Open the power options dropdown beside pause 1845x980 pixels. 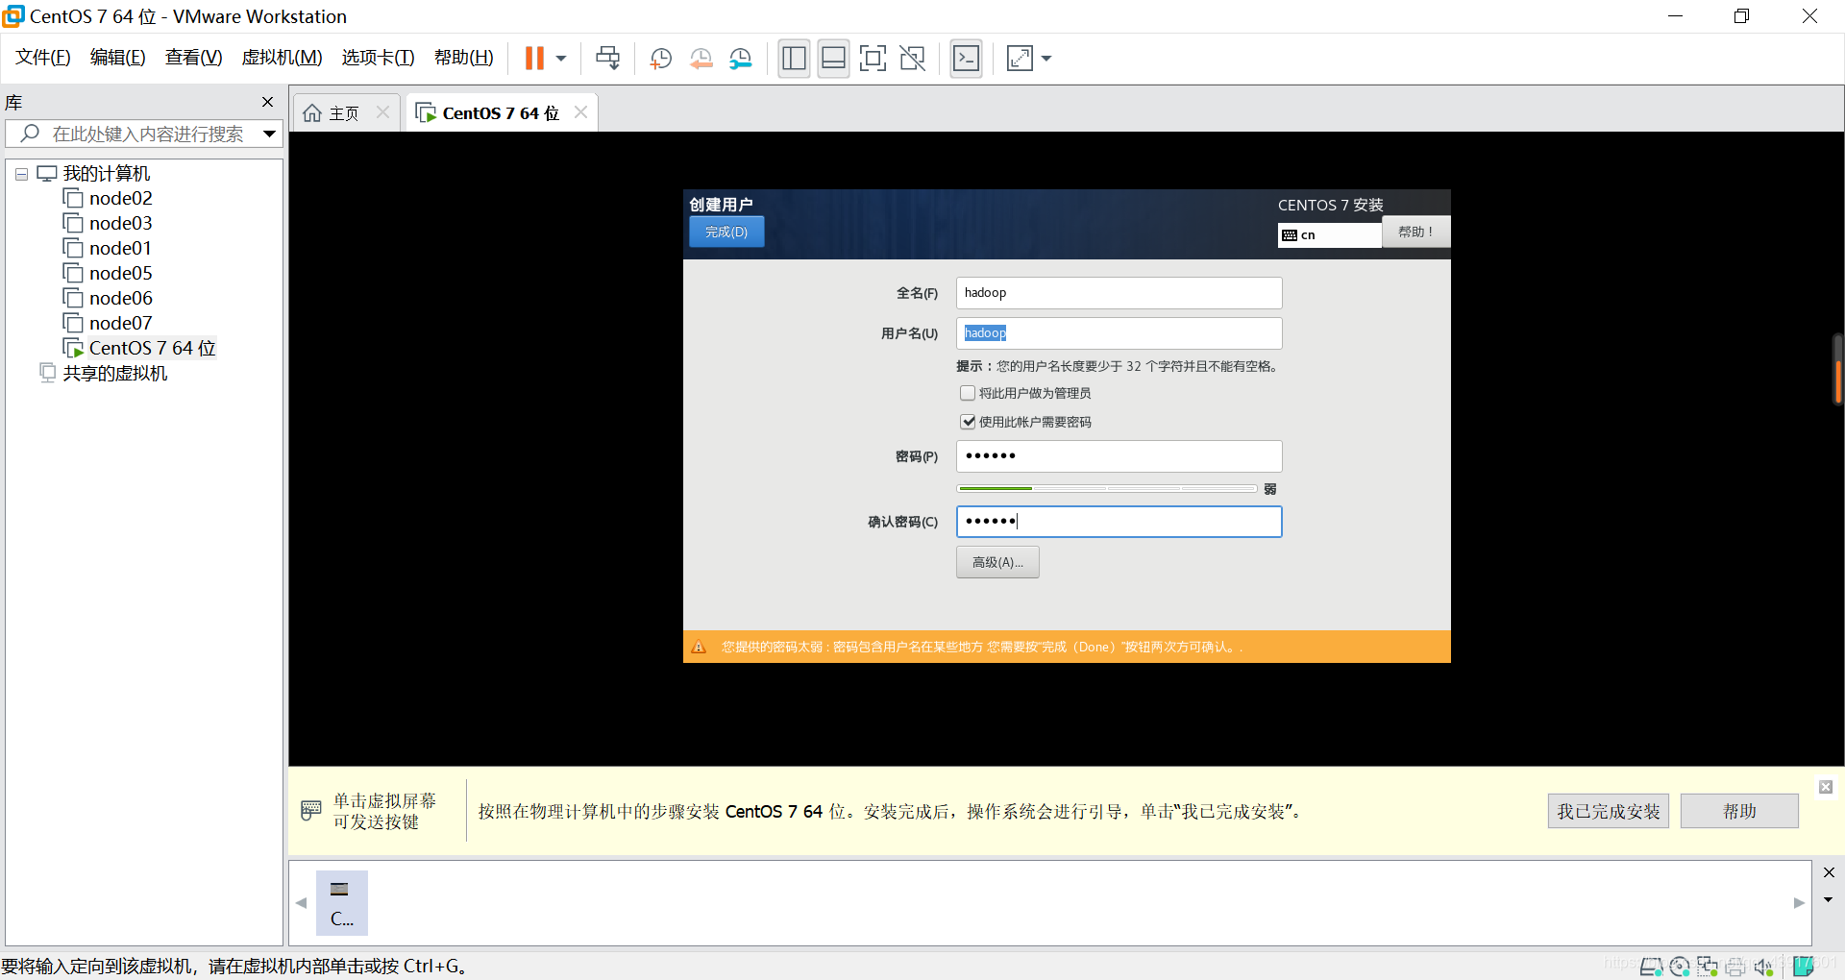[x=561, y=59]
